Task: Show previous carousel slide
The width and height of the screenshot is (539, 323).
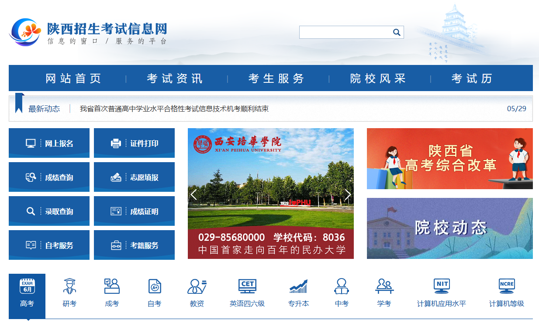Action: [x=193, y=195]
